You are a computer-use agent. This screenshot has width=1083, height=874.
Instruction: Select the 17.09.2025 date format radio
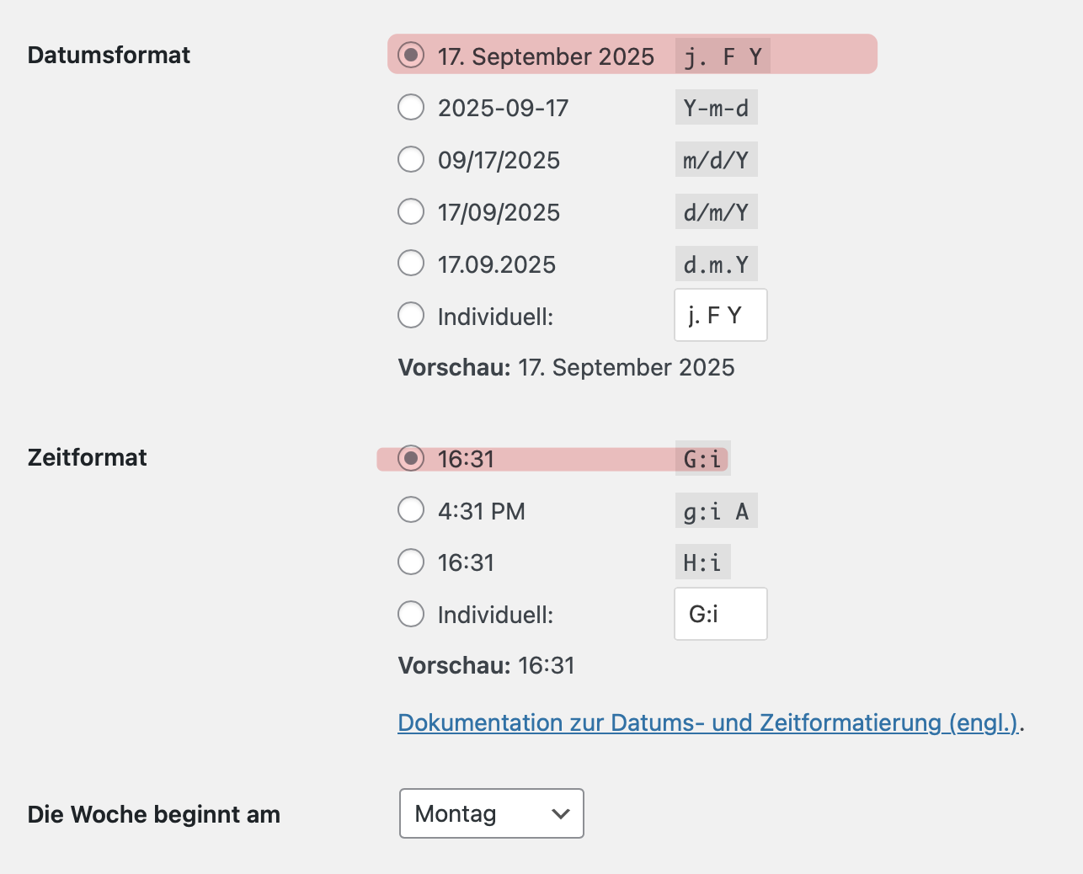pos(411,264)
